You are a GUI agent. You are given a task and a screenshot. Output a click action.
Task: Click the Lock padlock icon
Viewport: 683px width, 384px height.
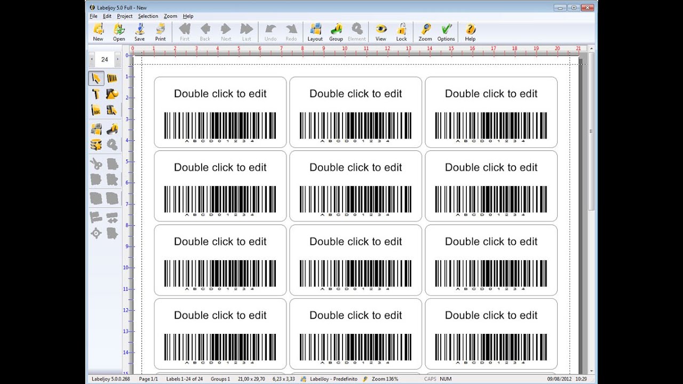pos(402,32)
